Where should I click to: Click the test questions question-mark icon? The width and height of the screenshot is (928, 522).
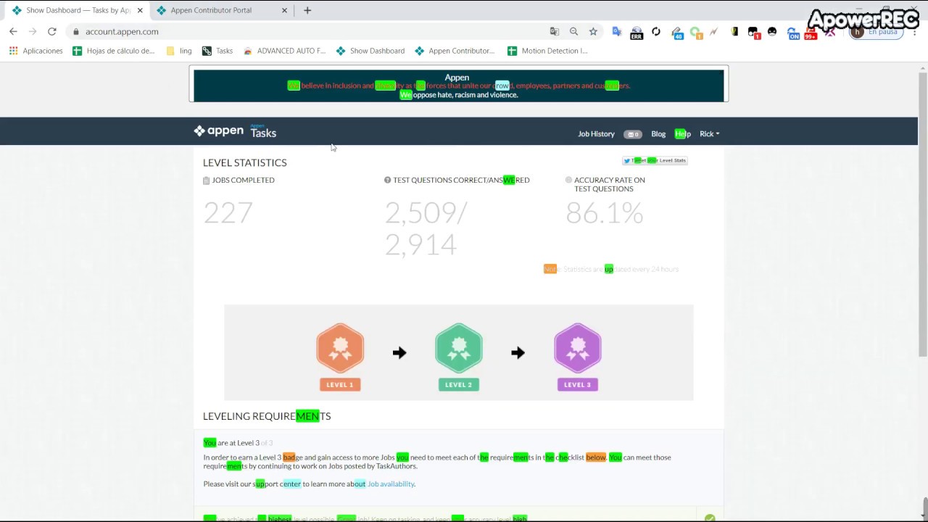[x=388, y=180]
